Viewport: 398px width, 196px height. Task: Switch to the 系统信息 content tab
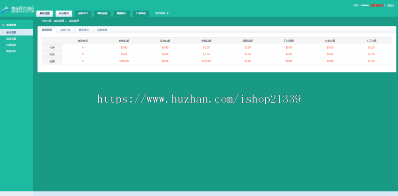(47, 30)
